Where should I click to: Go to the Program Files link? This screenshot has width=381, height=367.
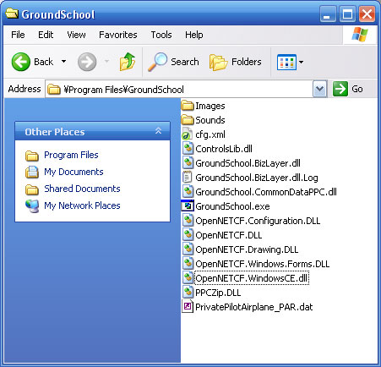tap(71, 155)
